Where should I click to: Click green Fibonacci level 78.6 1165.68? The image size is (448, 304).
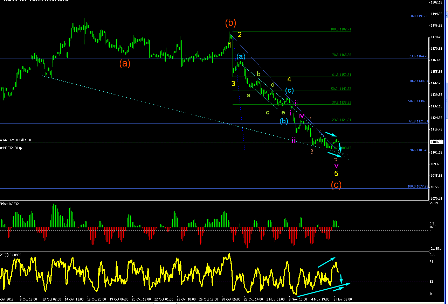[342, 55]
